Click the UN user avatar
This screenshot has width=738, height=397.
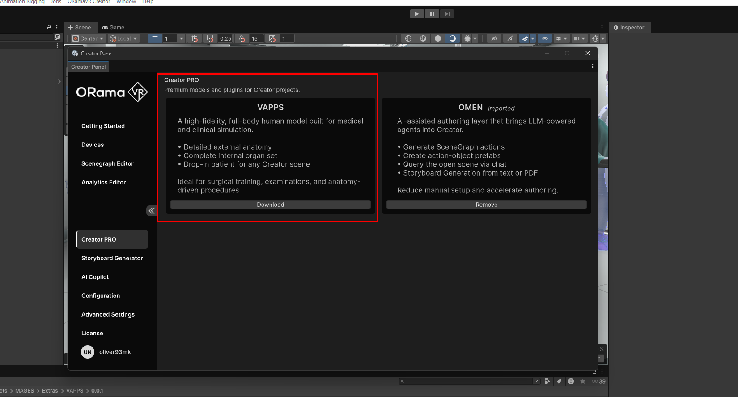point(88,352)
